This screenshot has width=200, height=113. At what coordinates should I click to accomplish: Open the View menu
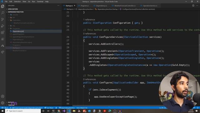pos(24,2)
